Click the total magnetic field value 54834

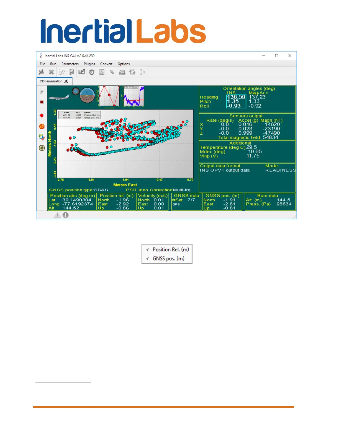pyautogui.click(x=271, y=137)
